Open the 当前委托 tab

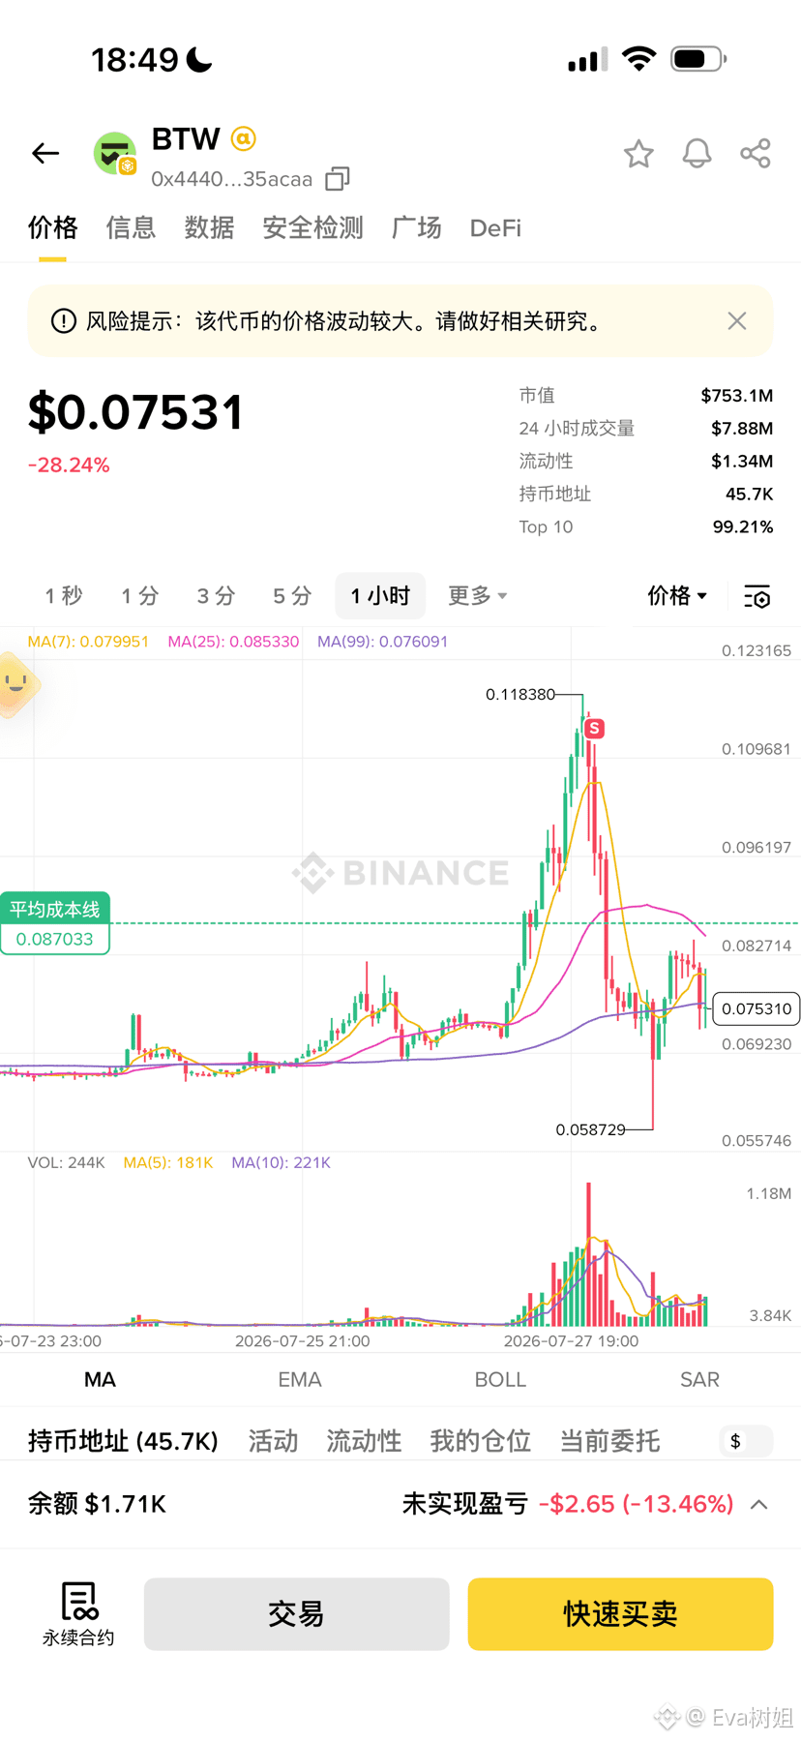click(610, 1441)
